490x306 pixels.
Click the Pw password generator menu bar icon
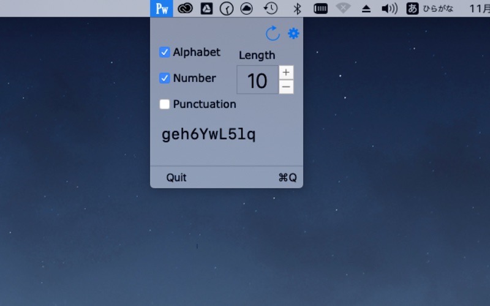click(162, 9)
